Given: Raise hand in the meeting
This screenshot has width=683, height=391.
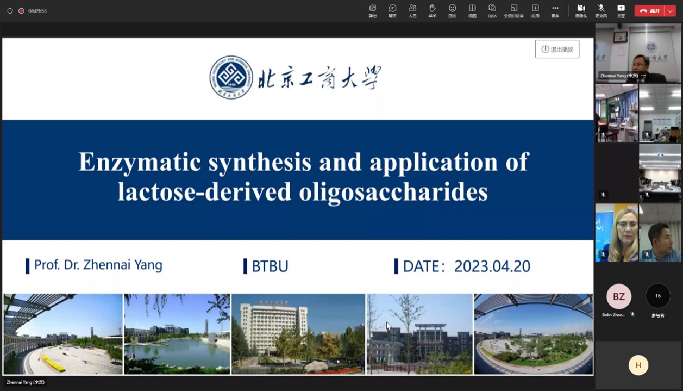Looking at the screenshot, I should click(432, 10).
